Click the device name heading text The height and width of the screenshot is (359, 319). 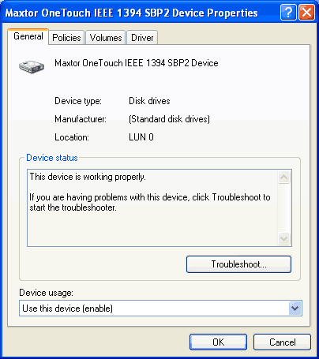(137, 63)
